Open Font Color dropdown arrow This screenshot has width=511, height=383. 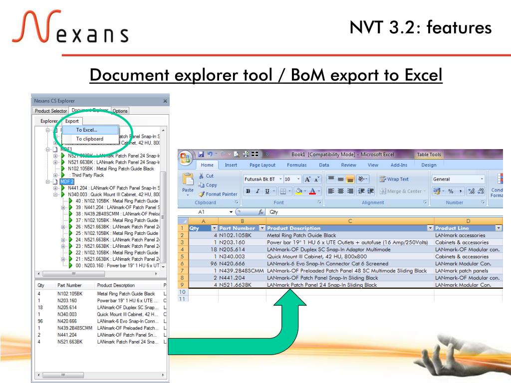(319, 191)
